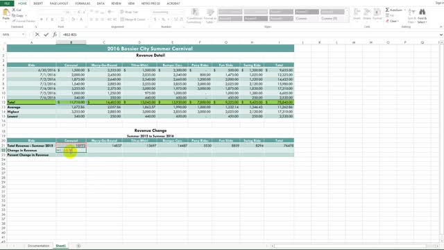Expand the formula bar
Image resolution: width=444 pixels, height=250 pixels.
(x=441, y=35)
